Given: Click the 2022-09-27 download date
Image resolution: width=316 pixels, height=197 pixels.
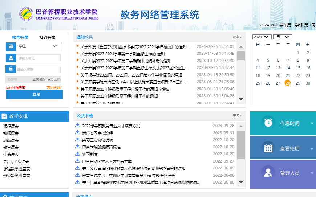Looking at the screenshot, I should click(224, 161).
